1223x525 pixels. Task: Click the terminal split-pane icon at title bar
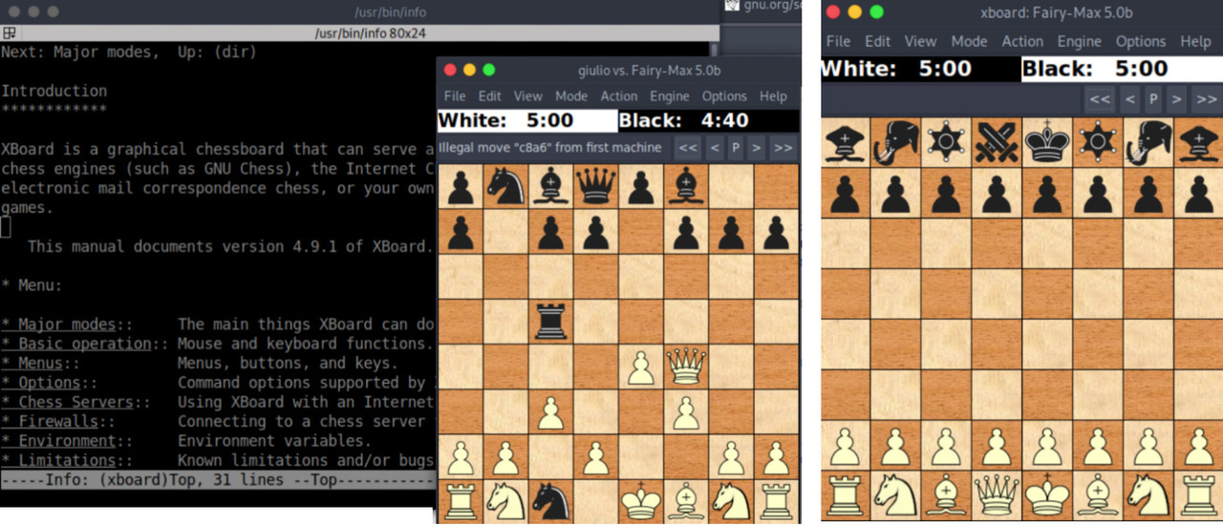[10, 33]
